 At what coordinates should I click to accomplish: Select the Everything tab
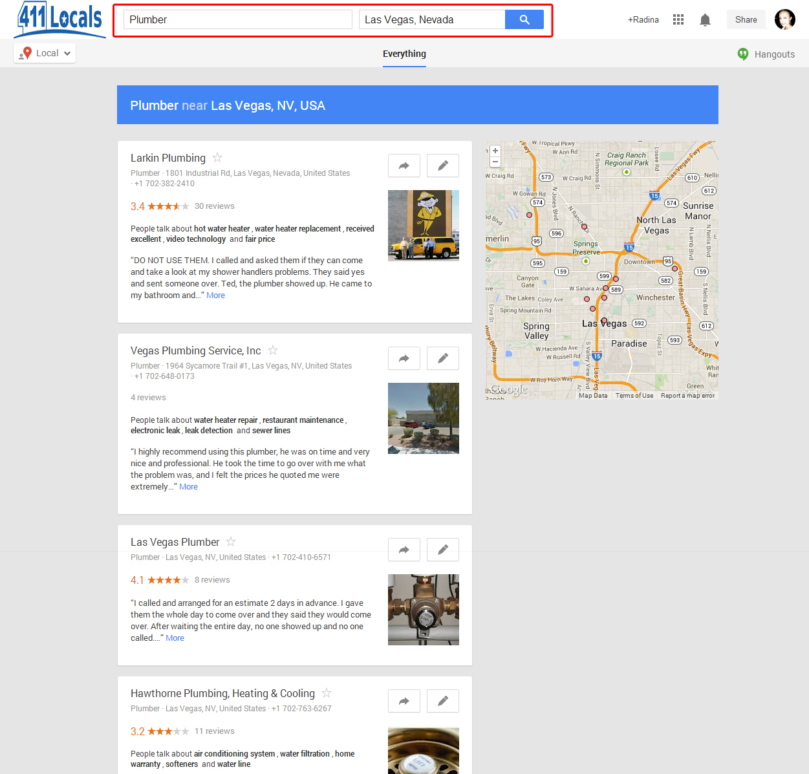click(404, 54)
